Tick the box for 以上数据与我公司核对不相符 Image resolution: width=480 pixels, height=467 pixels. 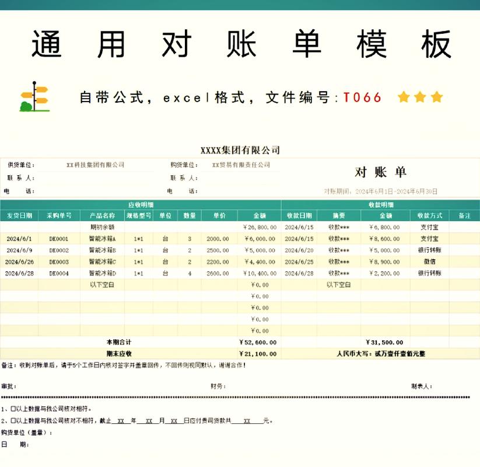(x=13, y=421)
